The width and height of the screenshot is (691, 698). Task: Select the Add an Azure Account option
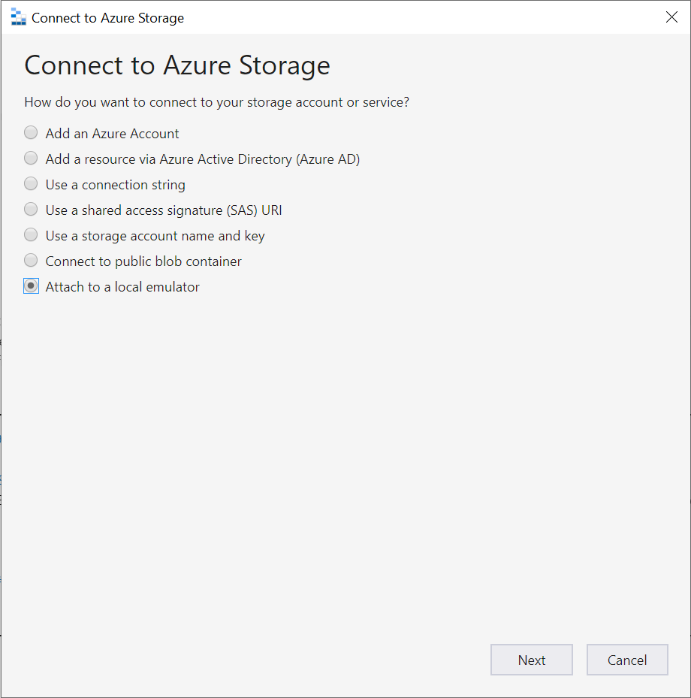click(31, 132)
